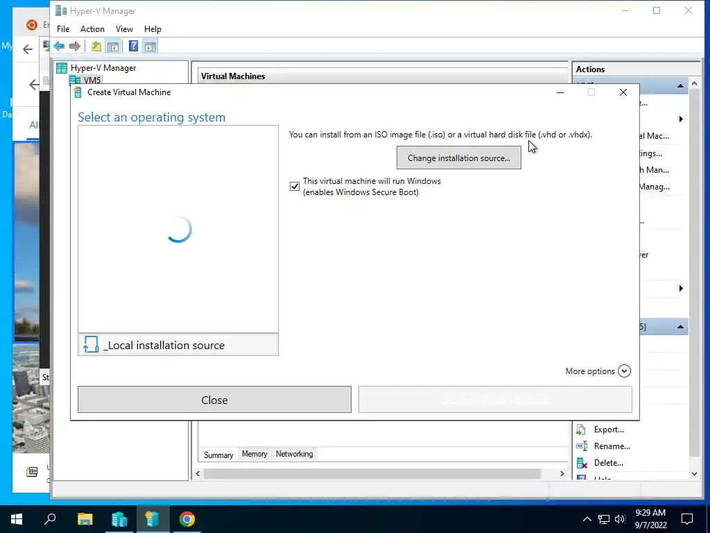Click Actions pane scrollbar up arrow
The width and height of the screenshot is (710, 533).
[694, 84]
